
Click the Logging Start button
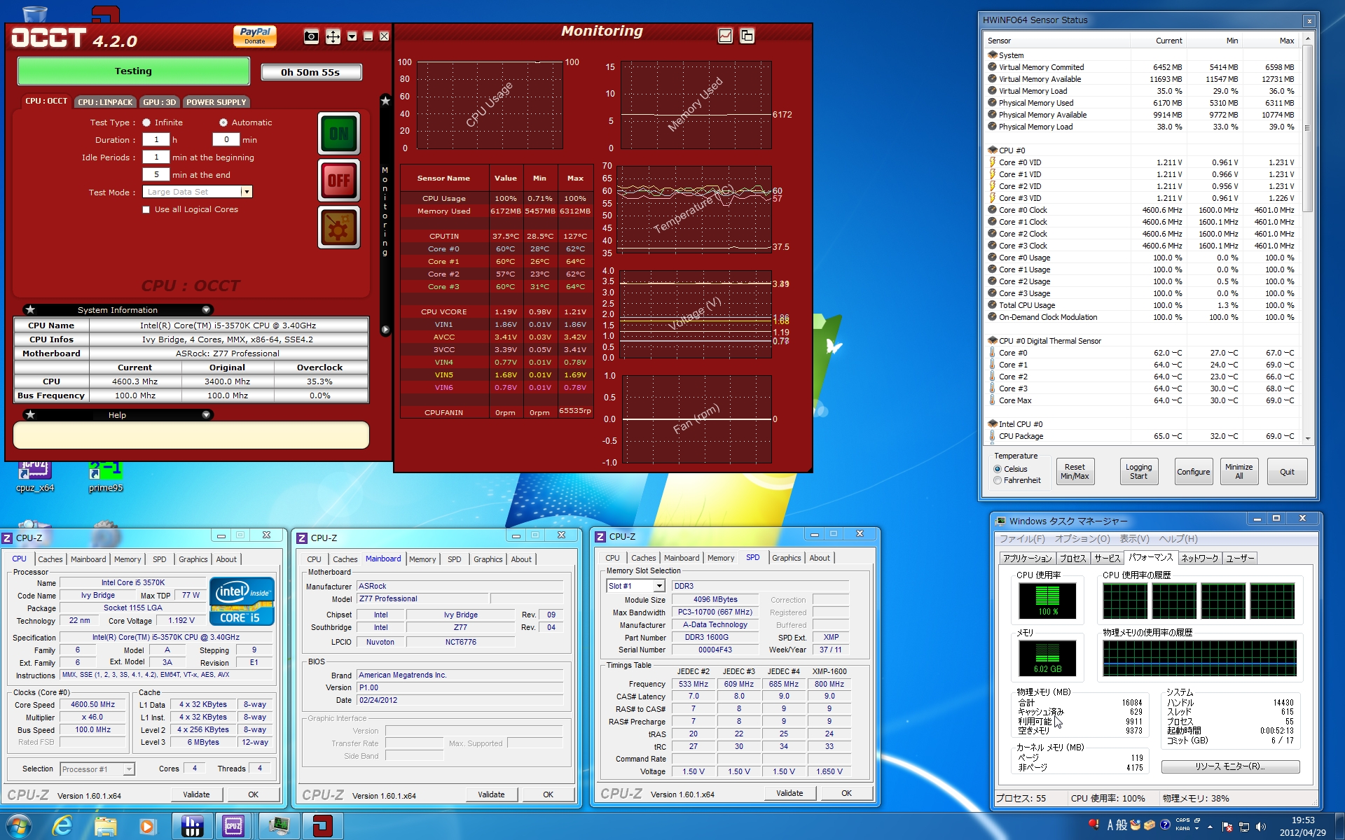[x=1138, y=471]
